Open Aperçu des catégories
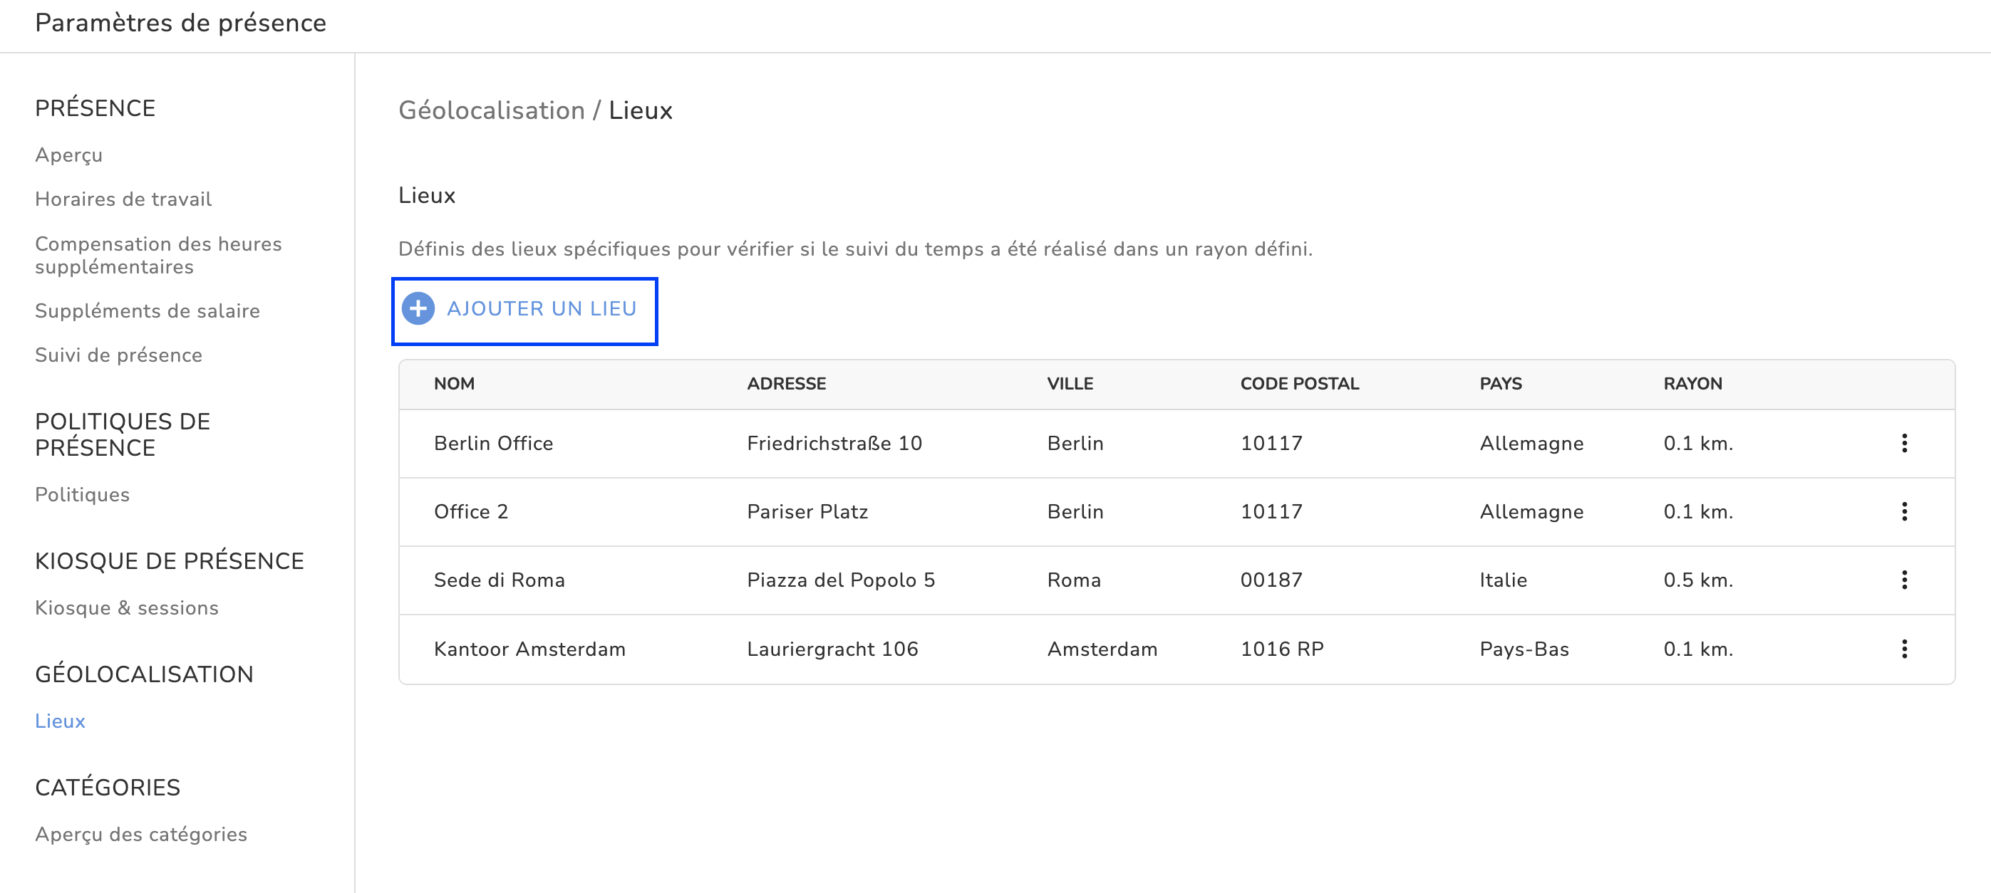The height and width of the screenshot is (893, 1991). (140, 835)
